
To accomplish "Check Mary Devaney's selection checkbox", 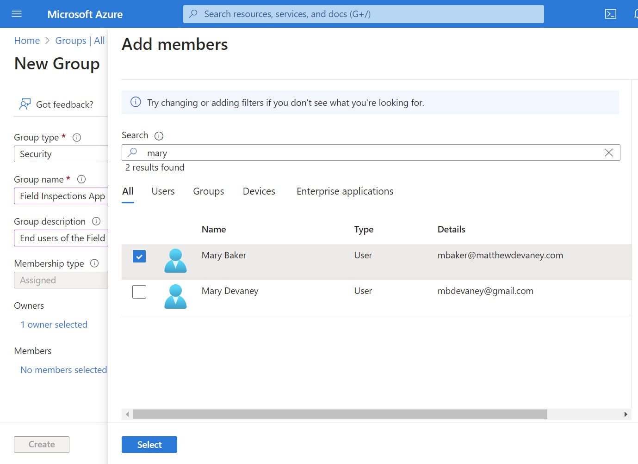I will click(139, 292).
